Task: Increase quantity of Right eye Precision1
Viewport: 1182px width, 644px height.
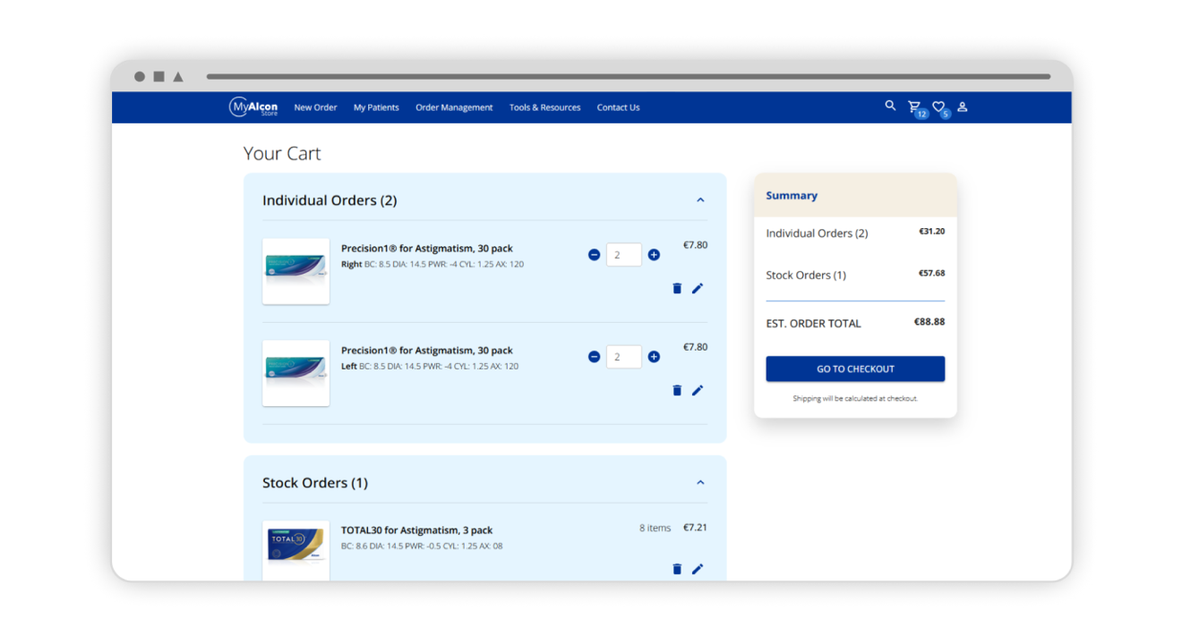Action: tap(654, 255)
